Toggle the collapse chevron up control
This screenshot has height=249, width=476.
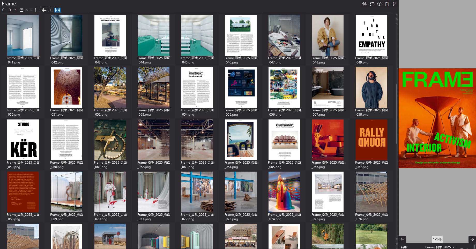pyautogui.click(x=27, y=10)
